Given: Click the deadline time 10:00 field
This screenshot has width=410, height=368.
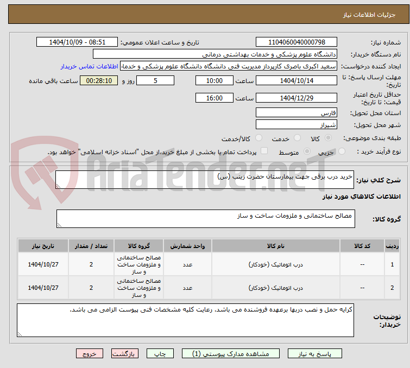Looking at the screenshot, I should point(214,80).
